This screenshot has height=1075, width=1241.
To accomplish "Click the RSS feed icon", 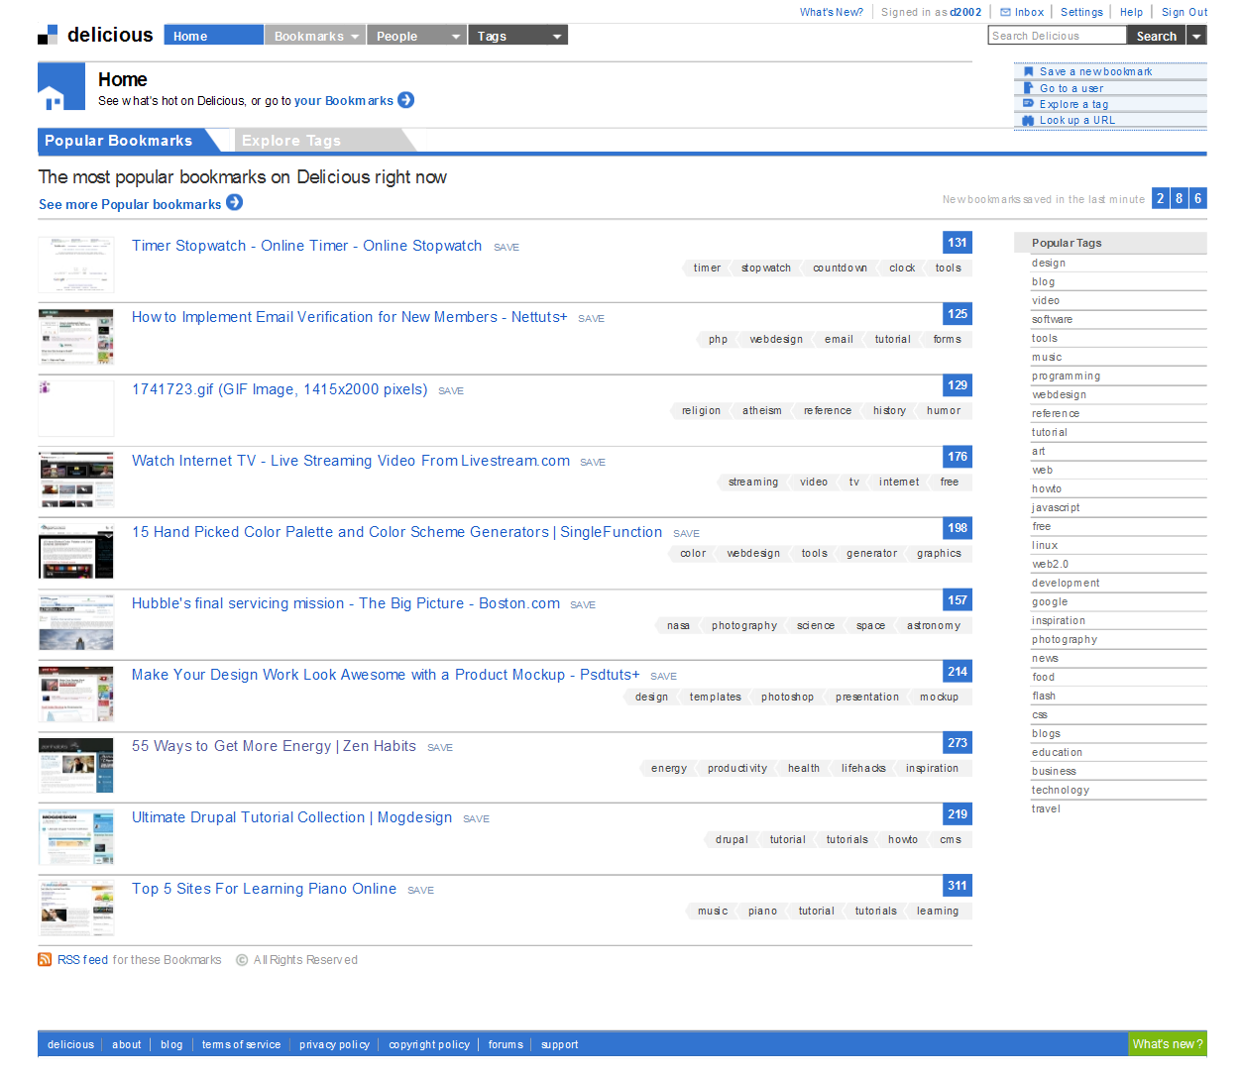I will (x=45, y=959).
